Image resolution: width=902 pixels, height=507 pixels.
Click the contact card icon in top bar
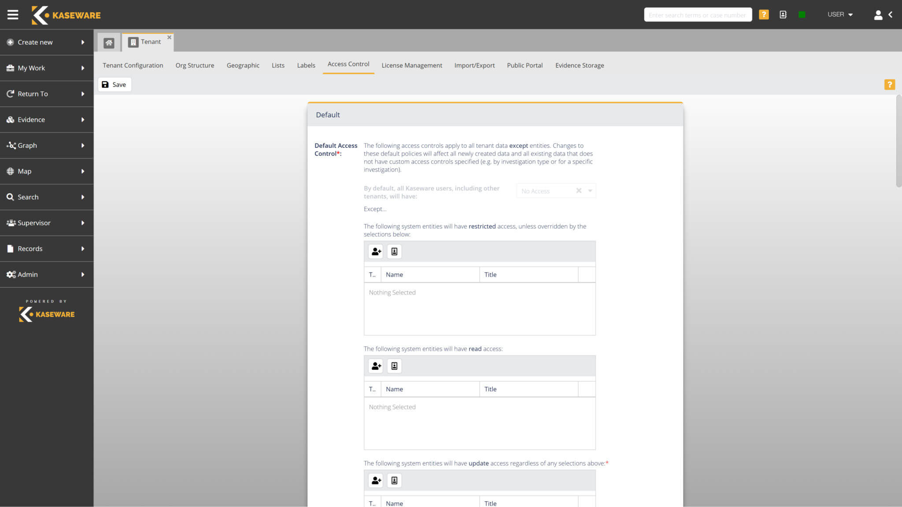click(783, 15)
